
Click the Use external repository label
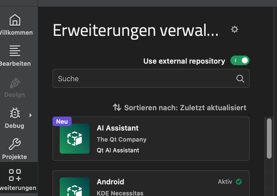point(184,61)
